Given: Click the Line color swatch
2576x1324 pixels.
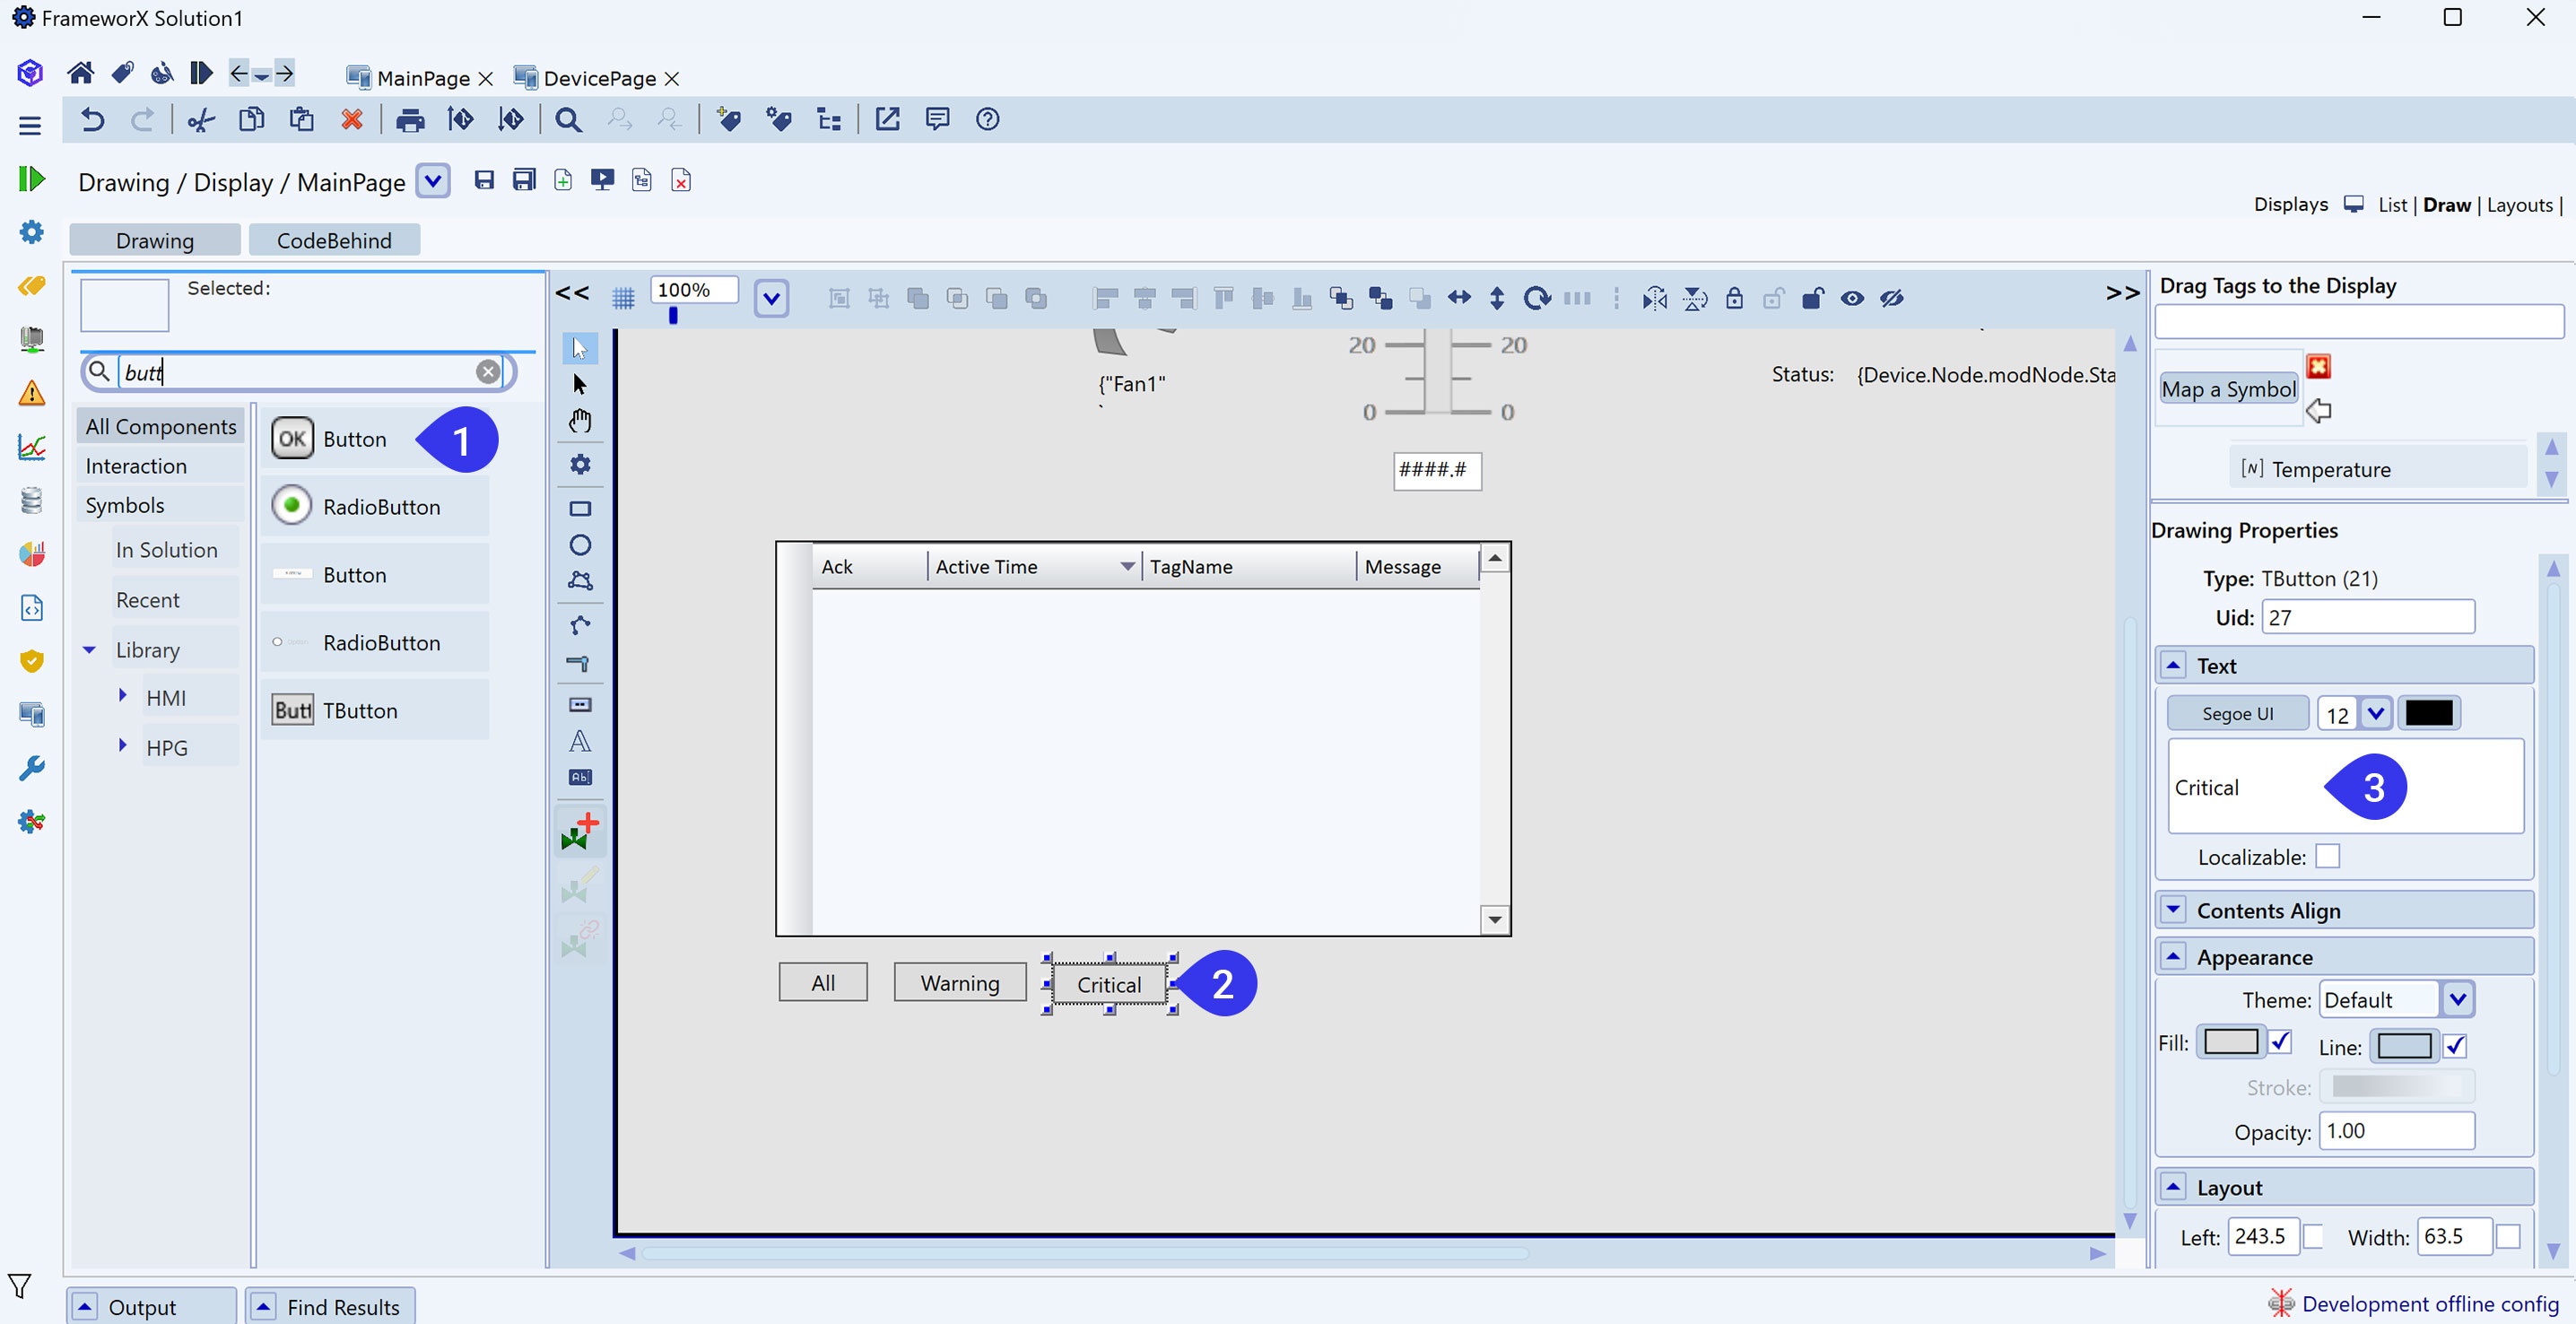Looking at the screenshot, I should [x=2404, y=1046].
